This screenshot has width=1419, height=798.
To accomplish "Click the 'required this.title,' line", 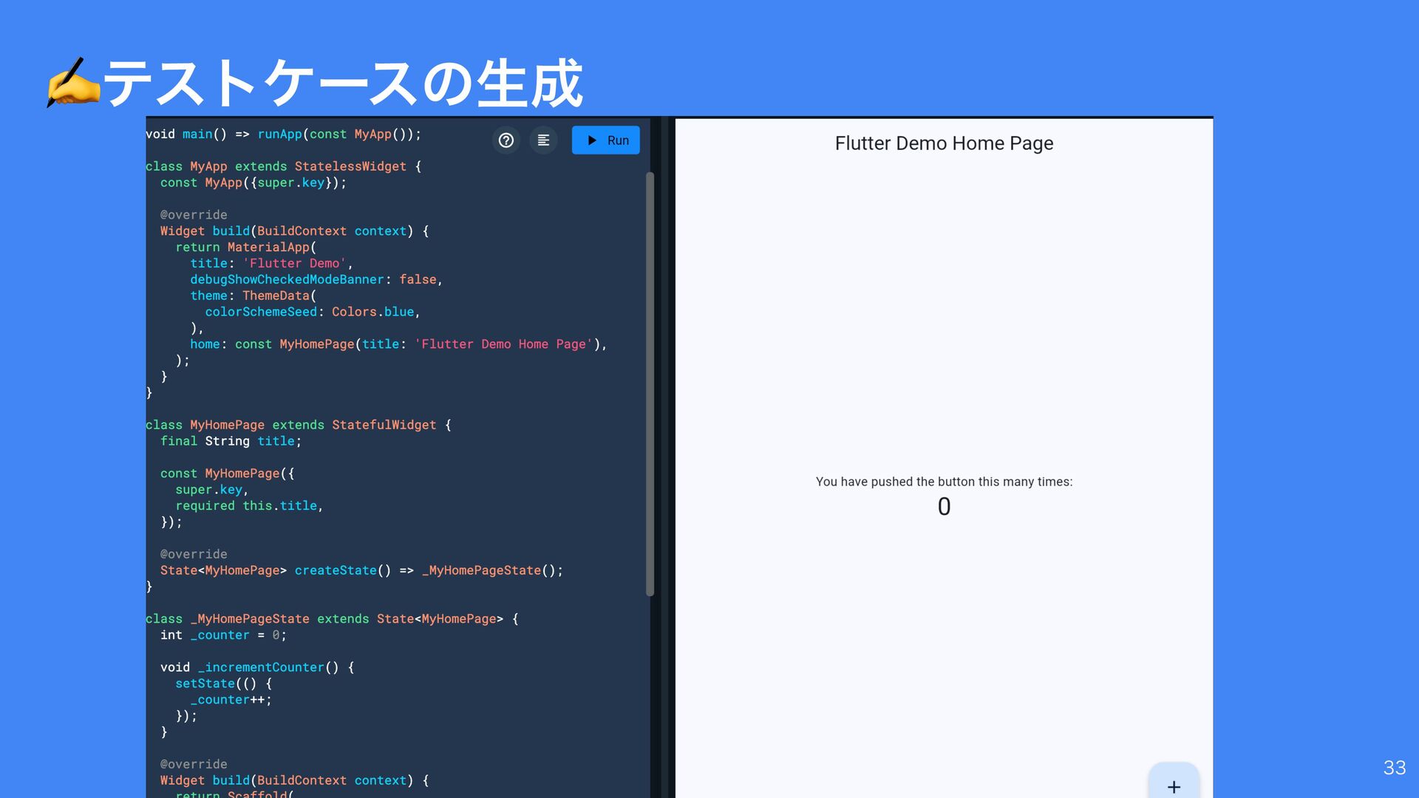I will [x=249, y=506].
